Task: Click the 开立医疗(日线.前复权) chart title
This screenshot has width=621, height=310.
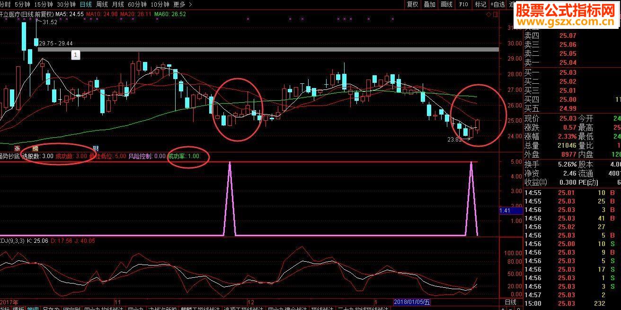Action: pos(27,14)
